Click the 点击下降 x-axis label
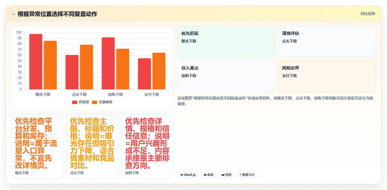Viewport: 387px width, 190px height. 79,94
